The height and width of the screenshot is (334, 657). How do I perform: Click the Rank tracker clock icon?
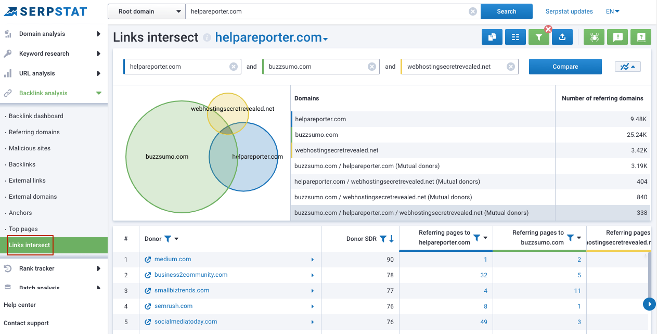click(x=8, y=268)
